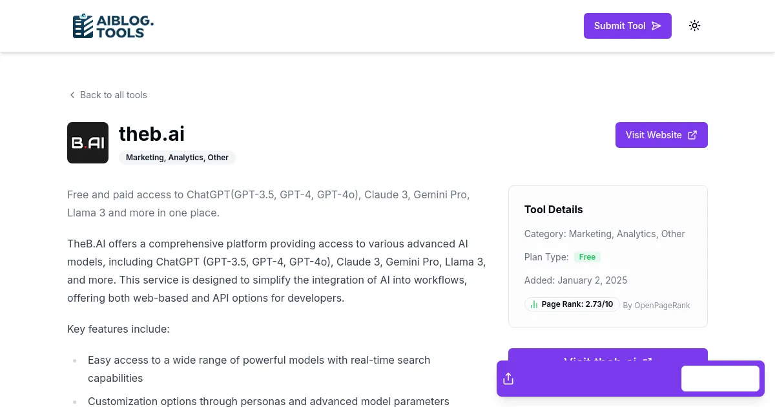
Task: Click the left chevron beside Back to all tools
Action: tap(72, 95)
